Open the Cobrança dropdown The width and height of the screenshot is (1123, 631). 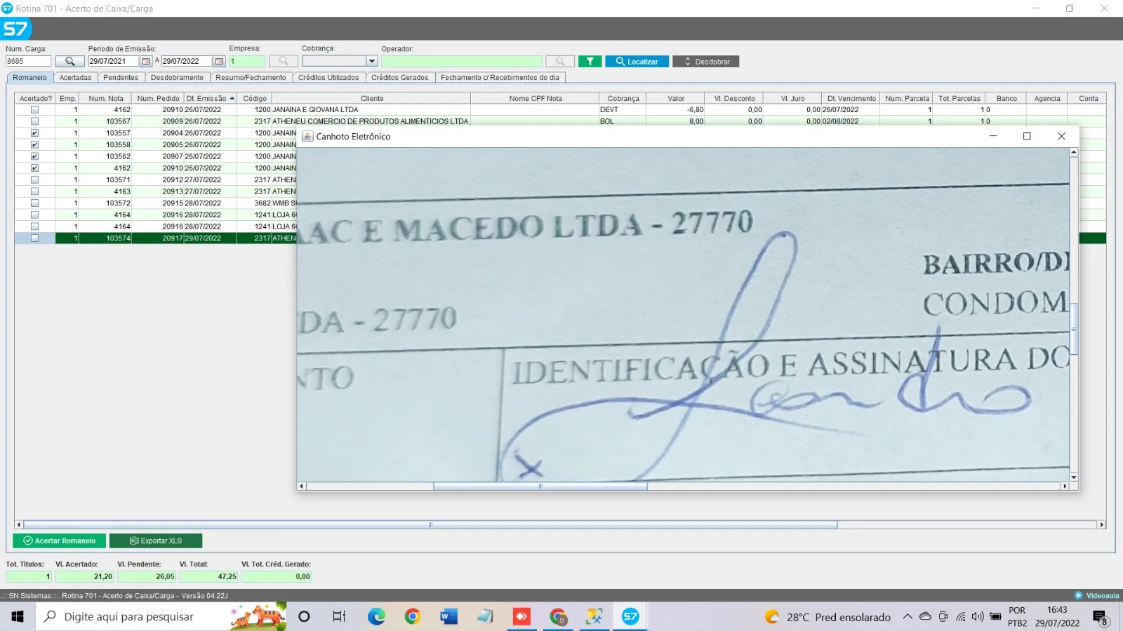pyautogui.click(x=372, y=61)
